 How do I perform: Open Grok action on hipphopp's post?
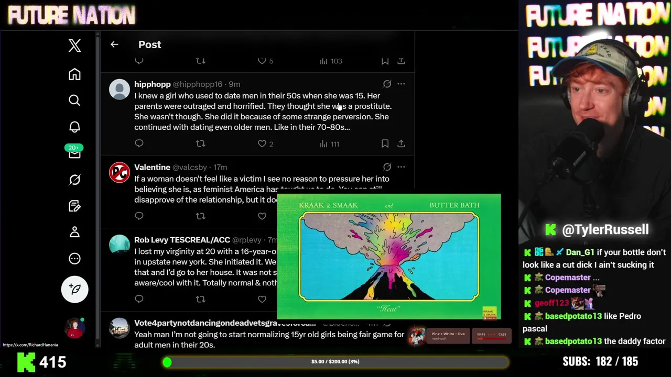point(387,84)
